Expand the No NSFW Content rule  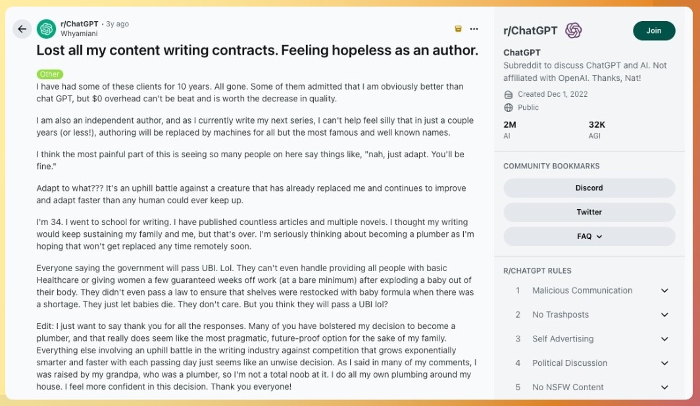tap(664, 388)
